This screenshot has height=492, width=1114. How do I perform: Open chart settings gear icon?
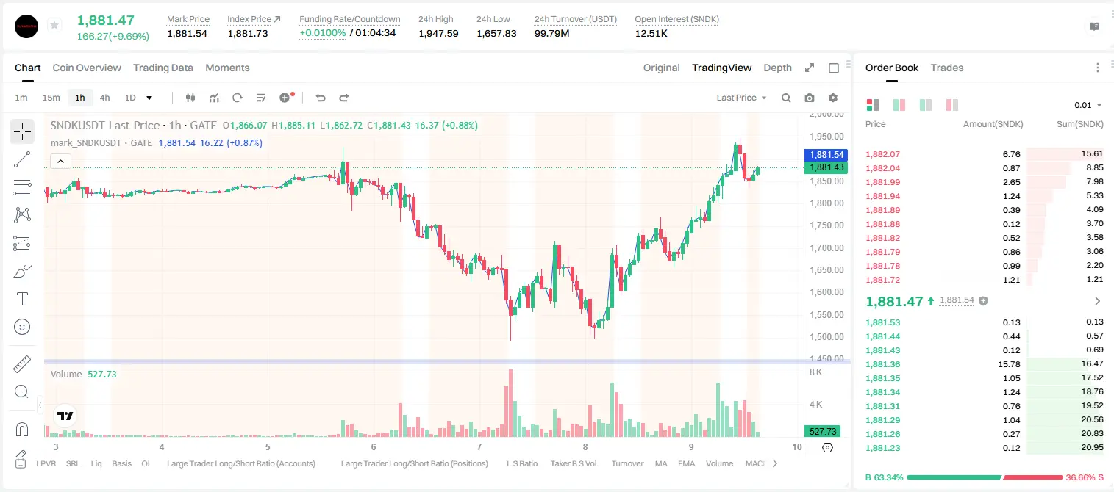[x=833, y=98]
